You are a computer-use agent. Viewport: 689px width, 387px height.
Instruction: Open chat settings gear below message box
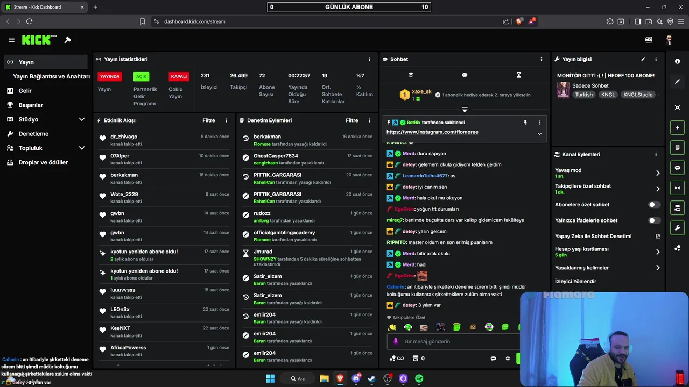[507, 359]
